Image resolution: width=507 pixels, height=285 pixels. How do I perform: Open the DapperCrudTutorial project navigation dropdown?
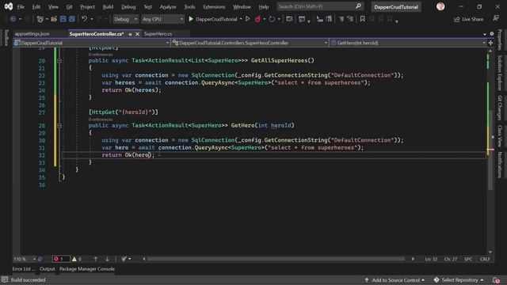92,43
